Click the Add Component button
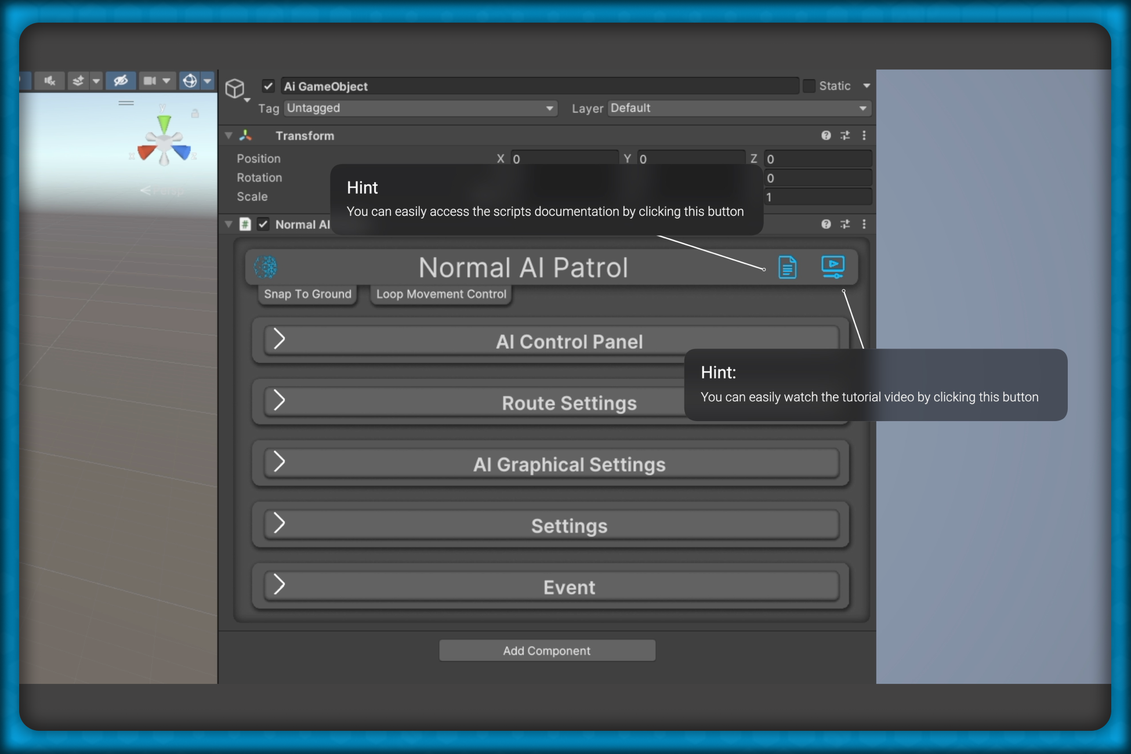This screenshot has width=1131, height=754. 547,651
